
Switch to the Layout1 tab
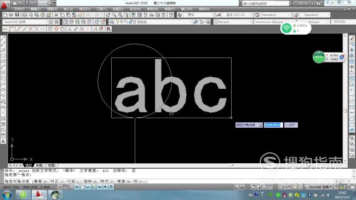pyautogui.click(x=40, y=165)
